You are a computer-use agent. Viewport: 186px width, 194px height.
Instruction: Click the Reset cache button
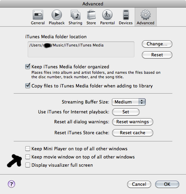[133, 133]
